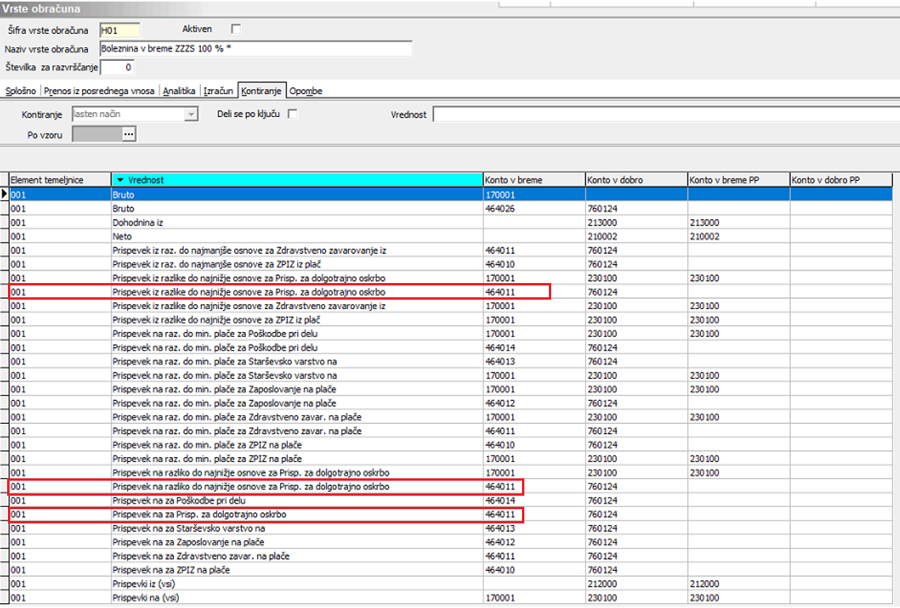Open the Kontiranje dropdown list

tap(191, 114)
